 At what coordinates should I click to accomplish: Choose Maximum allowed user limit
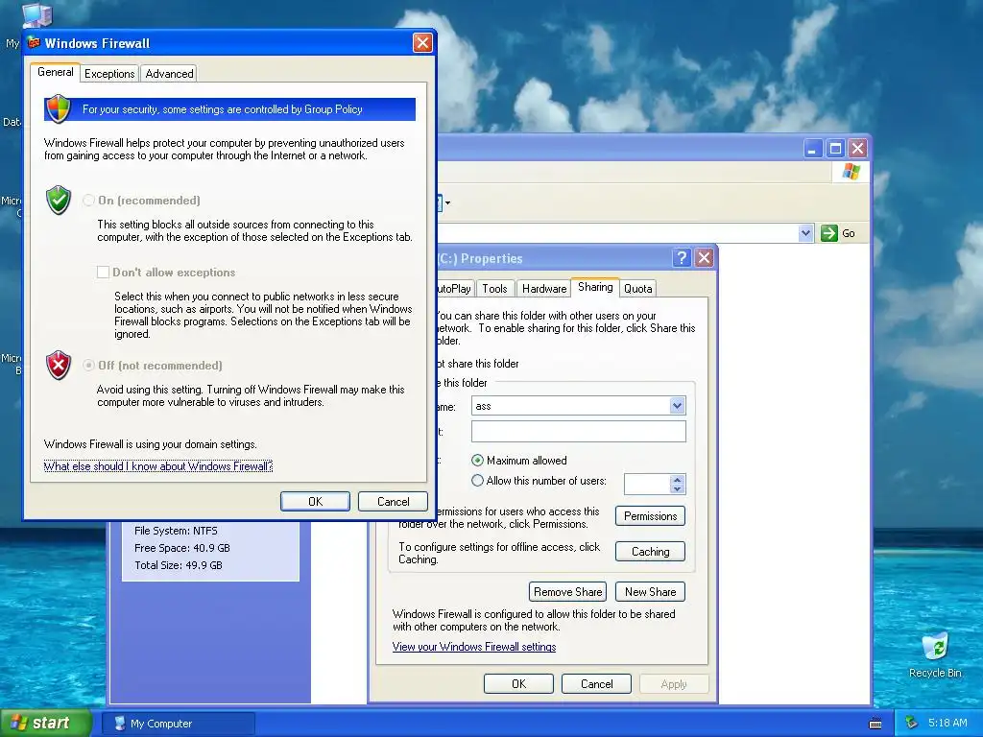tap(478, 461)
